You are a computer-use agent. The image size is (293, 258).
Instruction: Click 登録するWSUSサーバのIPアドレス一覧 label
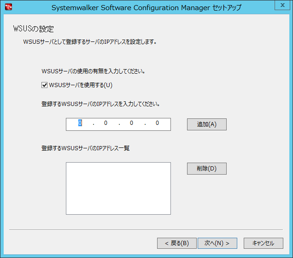[x=85, y=148]
